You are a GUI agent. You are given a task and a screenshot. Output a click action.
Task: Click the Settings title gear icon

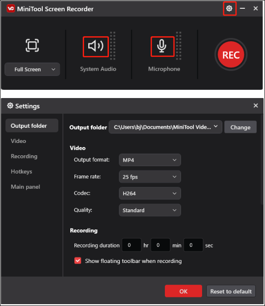pyautogui.click(x=10, y=106)
